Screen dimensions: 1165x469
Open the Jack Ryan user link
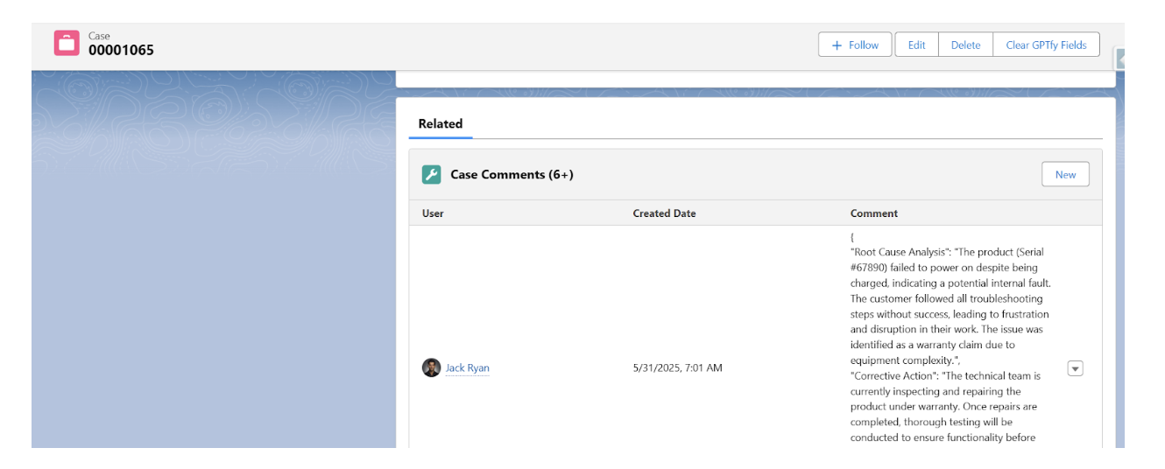coord(467,367)
